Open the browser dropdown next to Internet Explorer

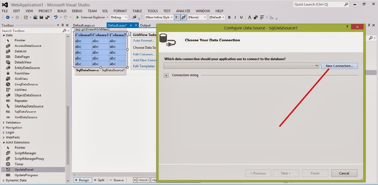107,17
